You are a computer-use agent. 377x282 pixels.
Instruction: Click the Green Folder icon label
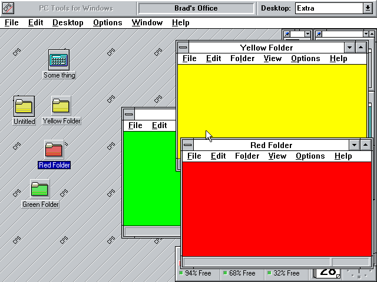41,204
